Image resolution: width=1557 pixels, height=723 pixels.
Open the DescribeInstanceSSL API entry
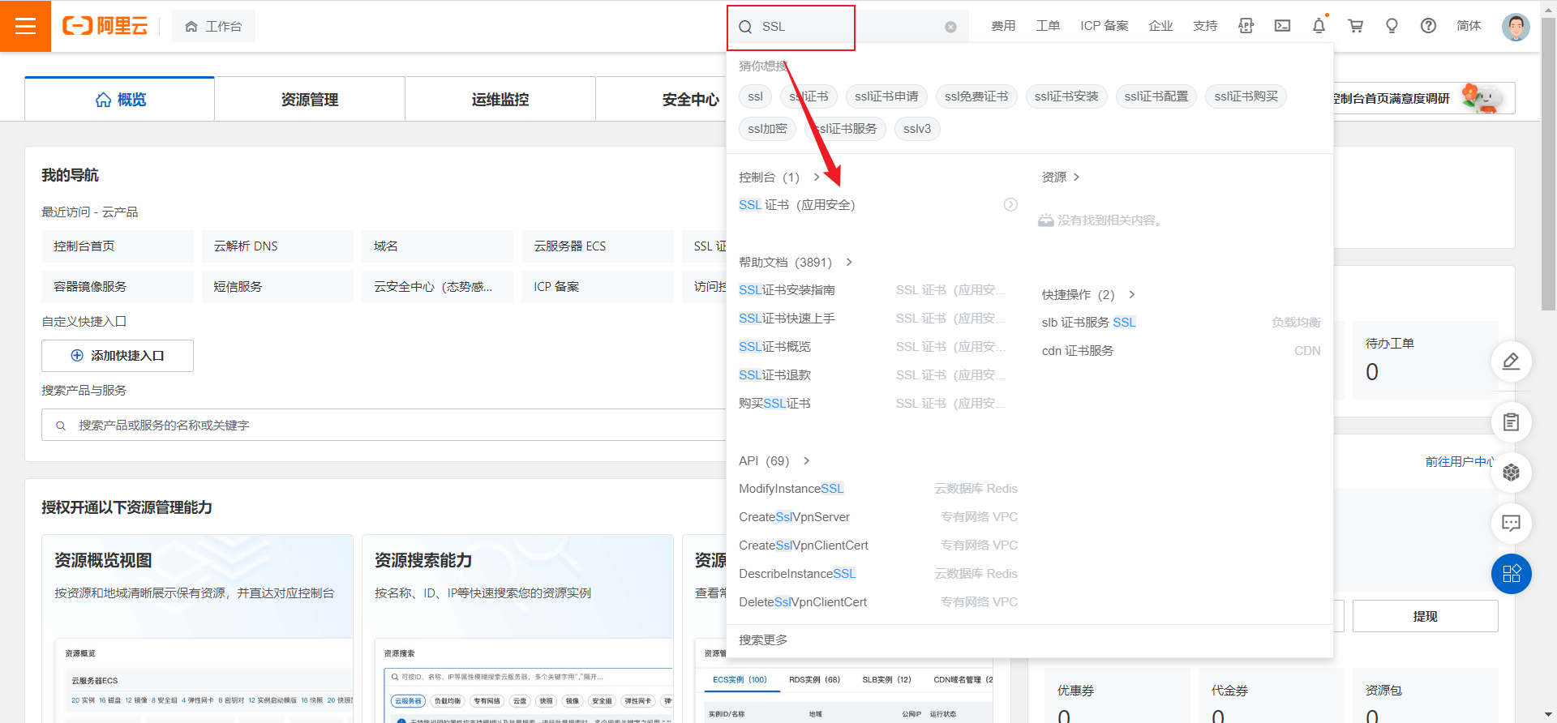797,574
